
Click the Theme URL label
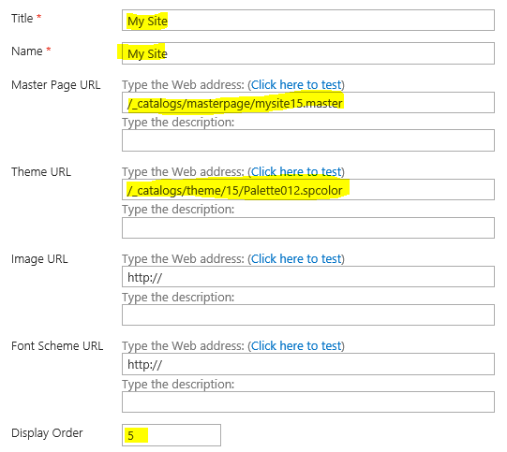point(41,172)
